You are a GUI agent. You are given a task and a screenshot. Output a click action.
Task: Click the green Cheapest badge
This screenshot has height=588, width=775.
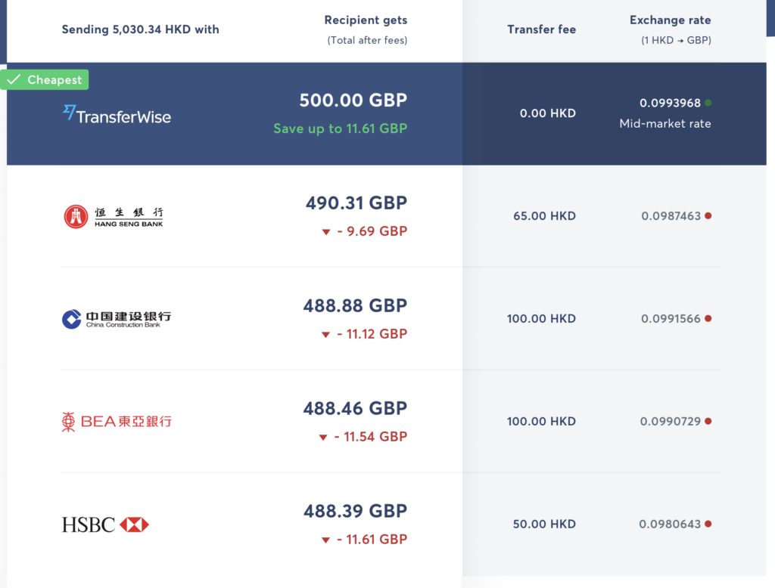[45, 79]
